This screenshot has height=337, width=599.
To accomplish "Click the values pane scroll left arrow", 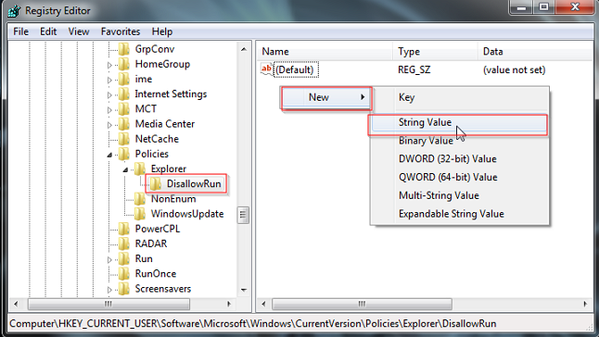I will pos(263,304).
